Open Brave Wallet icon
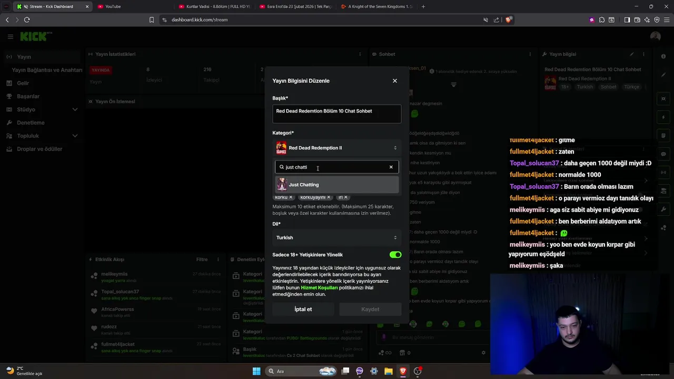Viewport: 674px width, 379px height. 637,19
